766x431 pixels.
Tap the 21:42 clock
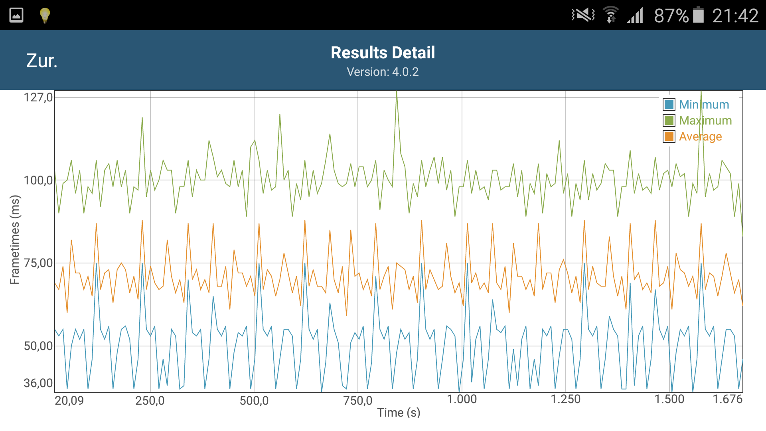click(735, 16)
